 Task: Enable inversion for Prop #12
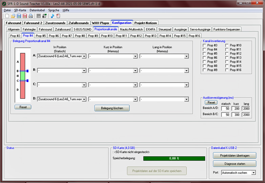pos(227,54)
